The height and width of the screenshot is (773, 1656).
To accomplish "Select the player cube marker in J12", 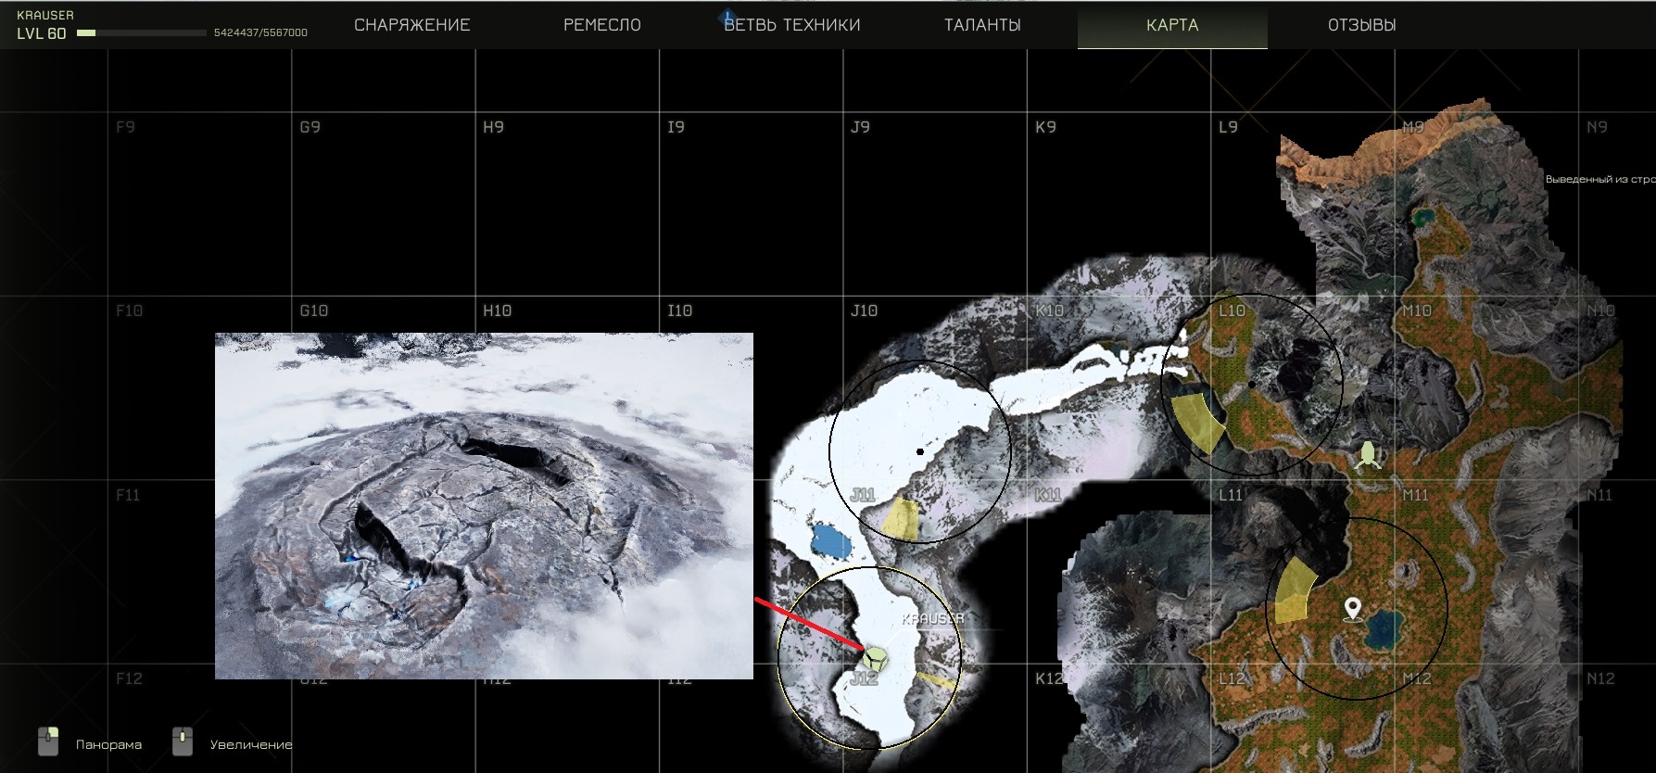I will tap(874, 659).
